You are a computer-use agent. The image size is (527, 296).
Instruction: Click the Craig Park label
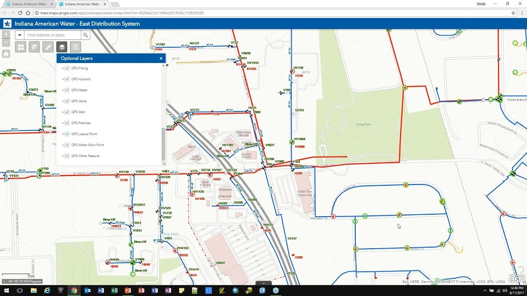click(x=364, y=124)
